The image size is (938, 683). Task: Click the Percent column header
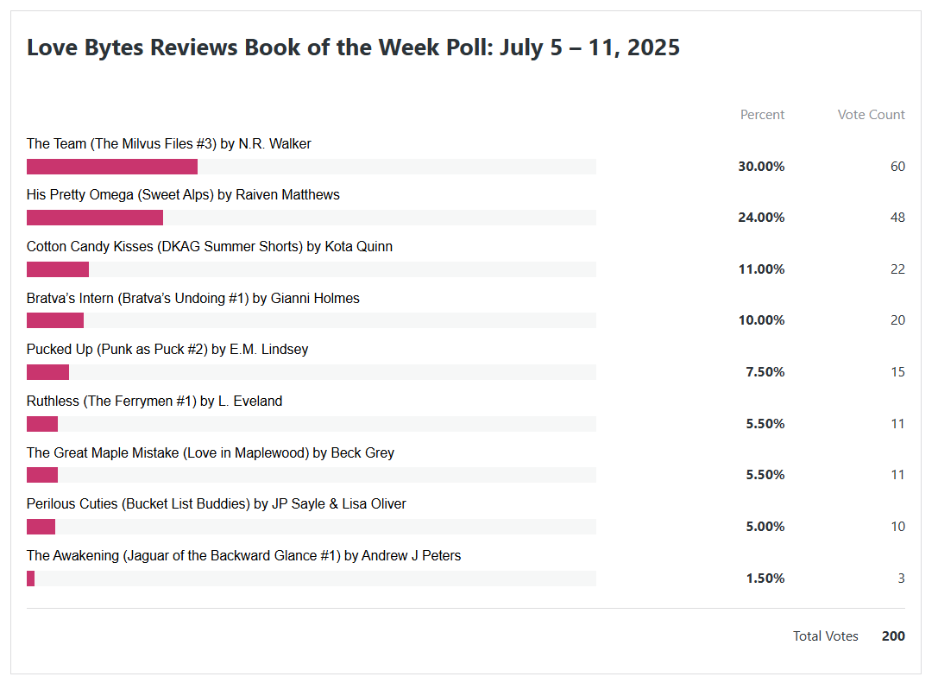pyautogui.click(x=762, y=115)
